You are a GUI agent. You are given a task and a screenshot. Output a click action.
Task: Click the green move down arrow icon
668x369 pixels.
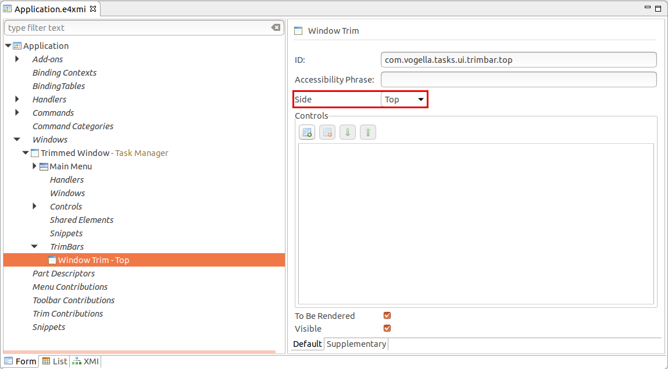coord(348,132)
